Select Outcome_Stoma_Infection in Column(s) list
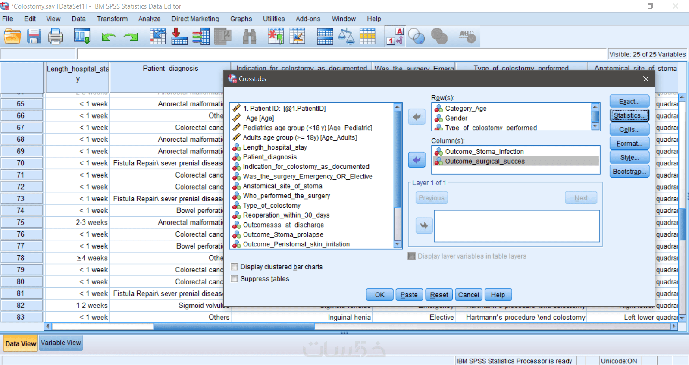 coord(484,152)
